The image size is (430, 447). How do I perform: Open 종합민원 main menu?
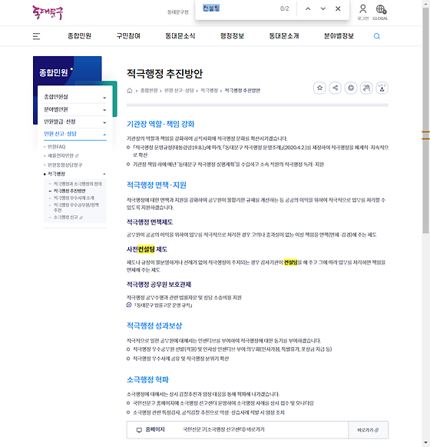tap(79, 36)
